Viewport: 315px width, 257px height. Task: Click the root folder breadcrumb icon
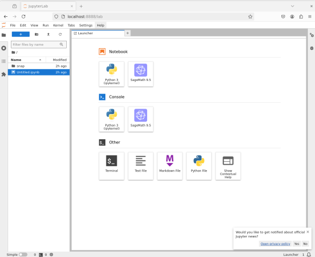pyautogui.click(x=13, y=52)
